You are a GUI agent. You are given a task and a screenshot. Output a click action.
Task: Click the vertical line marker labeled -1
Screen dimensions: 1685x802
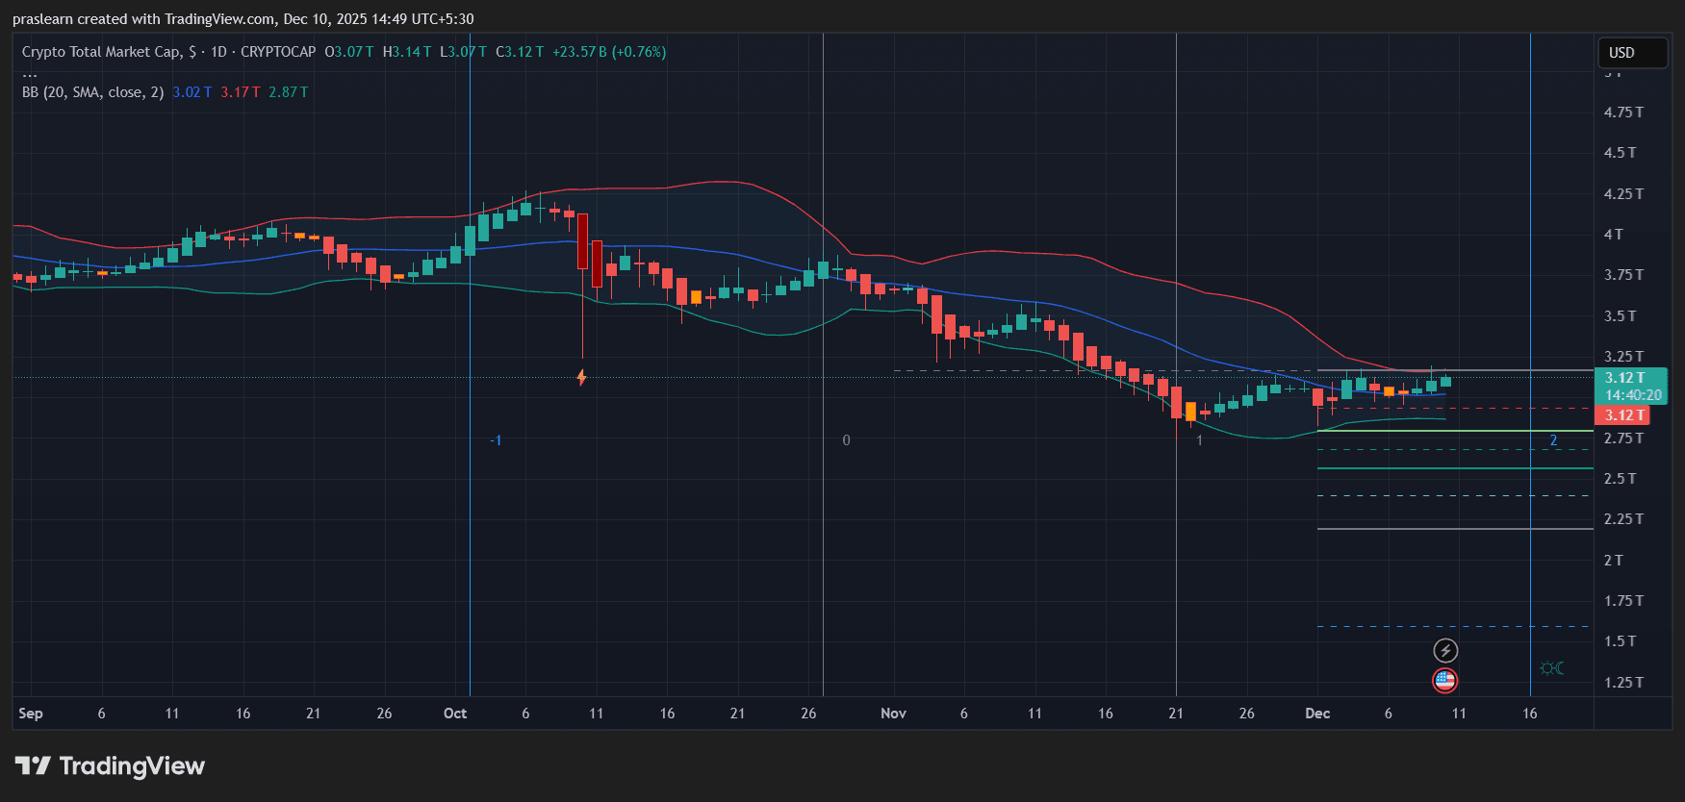pos(496,440)
